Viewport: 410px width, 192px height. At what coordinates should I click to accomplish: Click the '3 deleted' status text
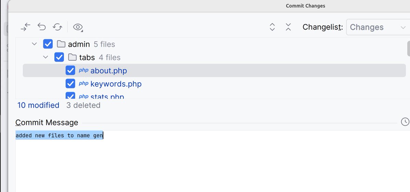(x=83, y=105)
